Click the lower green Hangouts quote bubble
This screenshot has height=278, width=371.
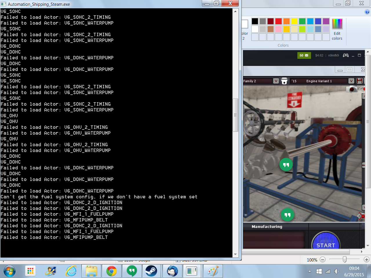(x=288, y=215)
